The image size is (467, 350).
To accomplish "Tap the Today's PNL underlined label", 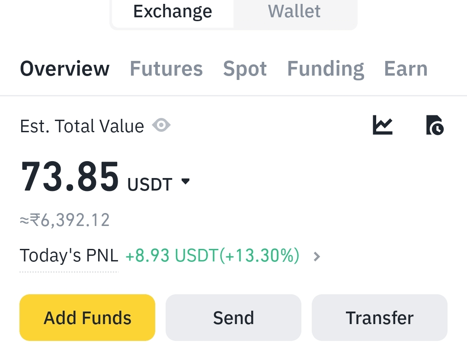I will [x=69, y=256].
